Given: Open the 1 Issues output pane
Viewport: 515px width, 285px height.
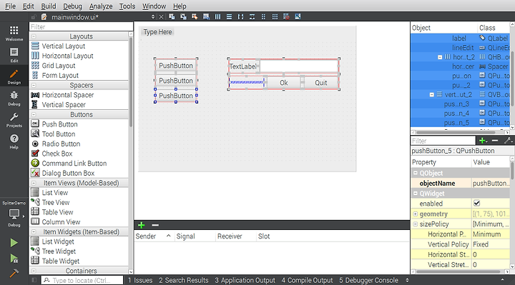Looking at the screenshot, I should [x=140, y=281].
